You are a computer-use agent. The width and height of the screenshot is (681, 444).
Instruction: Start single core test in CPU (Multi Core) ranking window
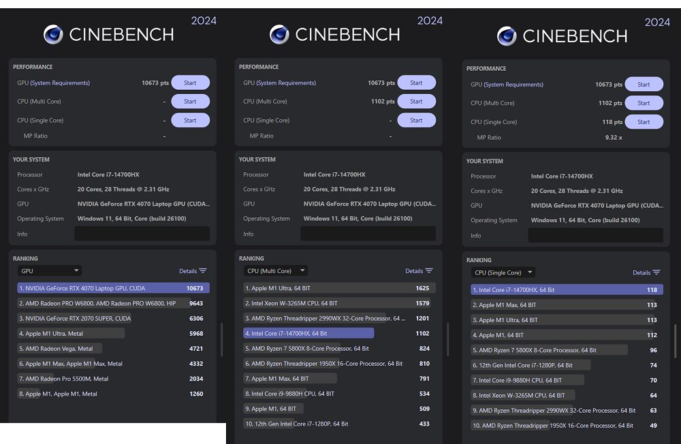point(417,121)
